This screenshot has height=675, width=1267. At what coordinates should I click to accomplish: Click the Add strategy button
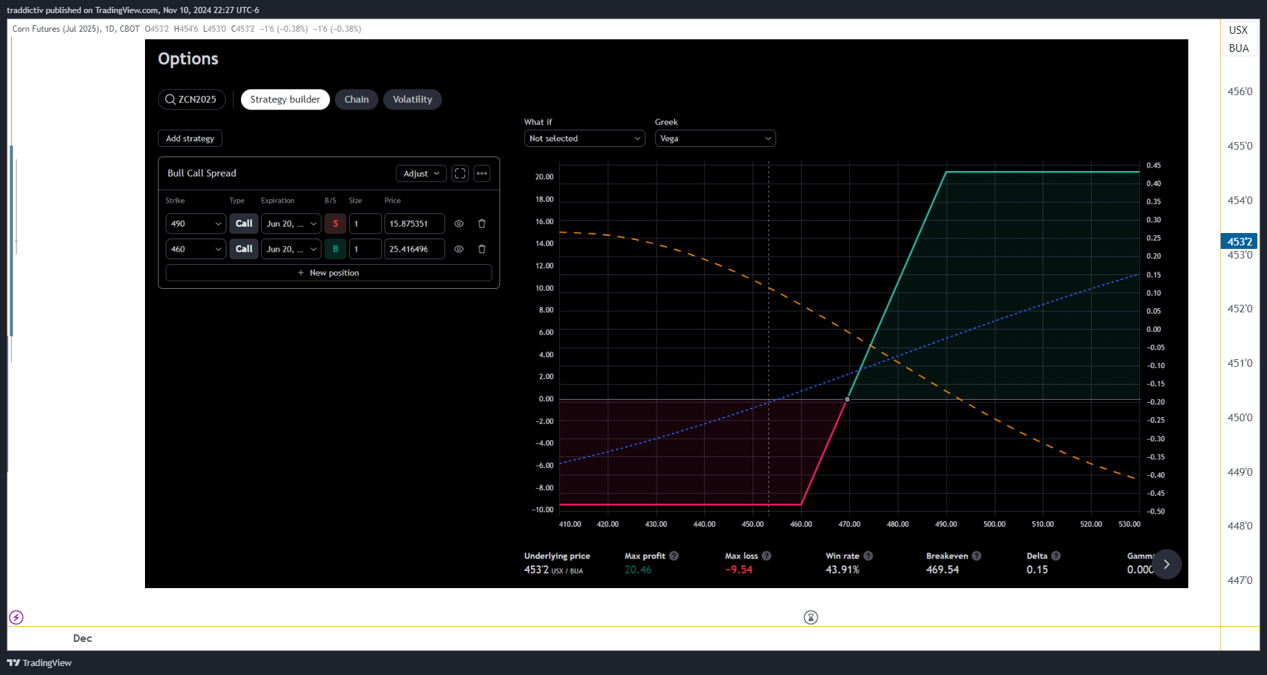(x=190, y=139)
